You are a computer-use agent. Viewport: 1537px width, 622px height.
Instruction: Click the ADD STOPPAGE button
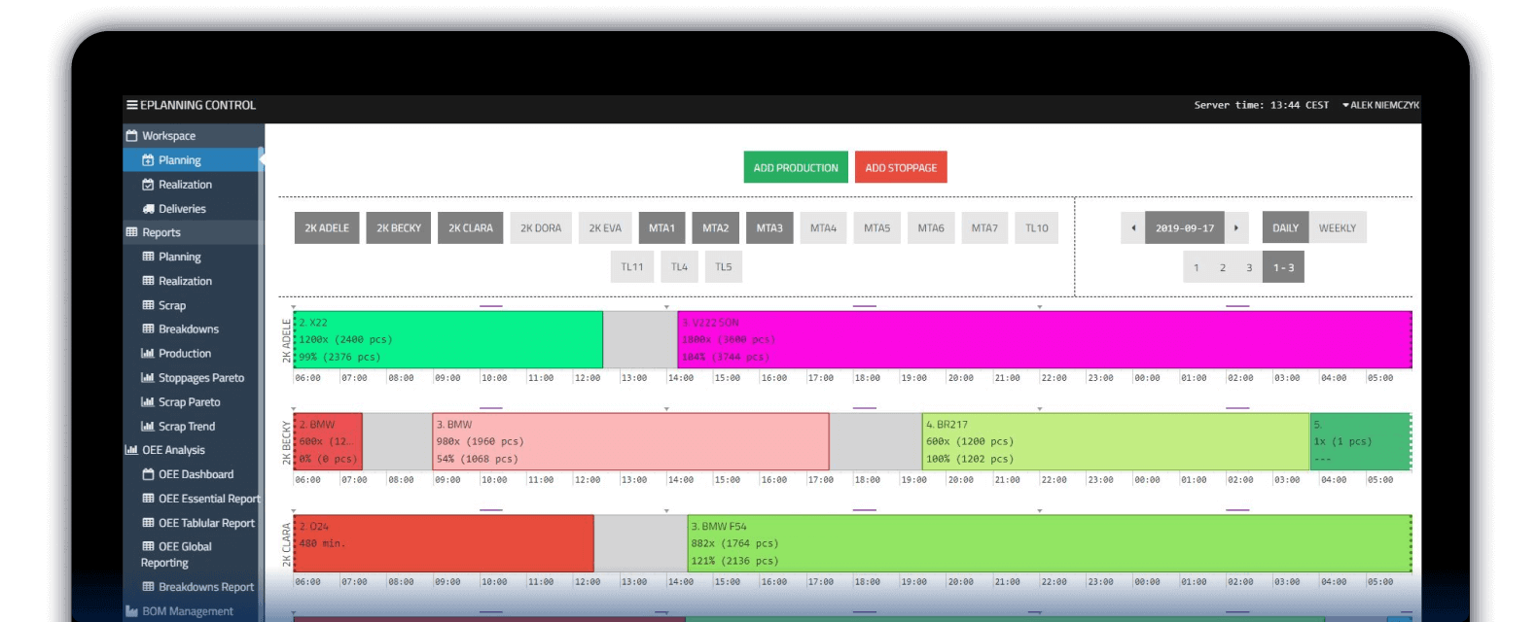click(x=901, y=167)
